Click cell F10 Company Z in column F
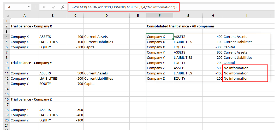280x135 pixels. [x=160, y=68]
